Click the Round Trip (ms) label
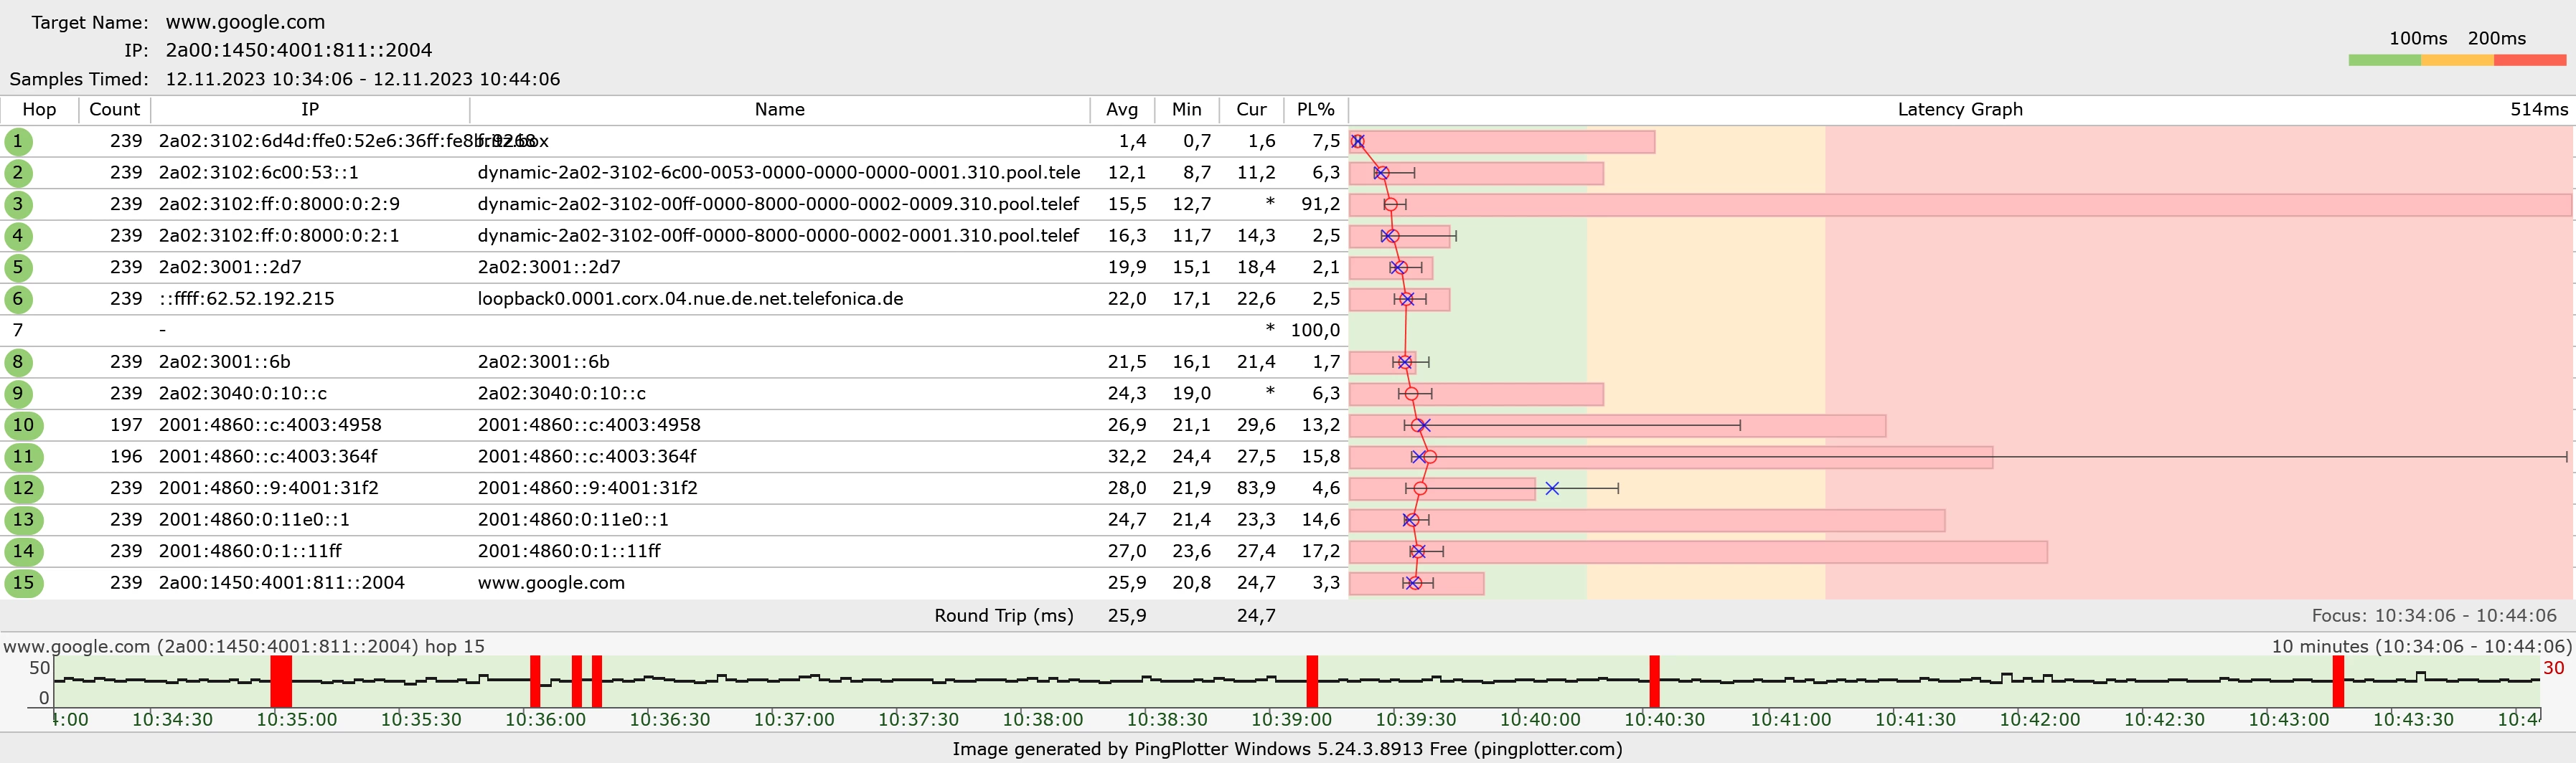 coord(1004,616)
